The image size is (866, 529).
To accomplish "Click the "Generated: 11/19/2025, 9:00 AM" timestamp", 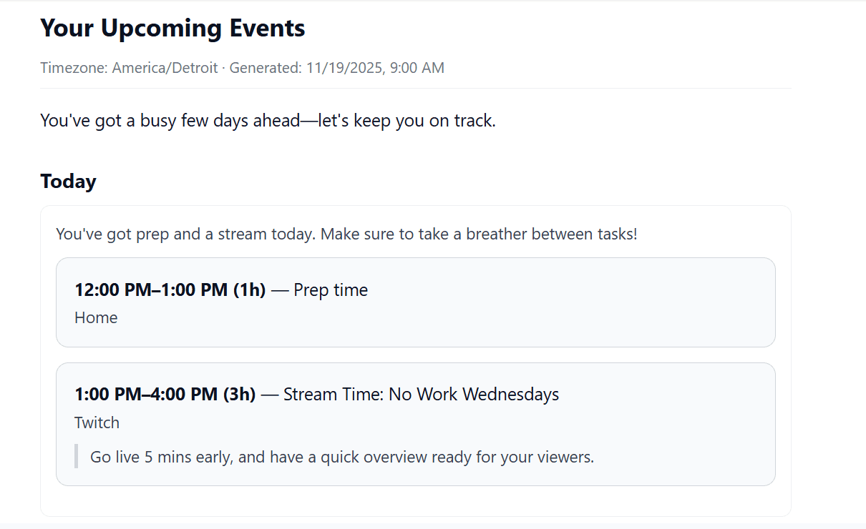I will pyautogui.click(x=336, y=68).
